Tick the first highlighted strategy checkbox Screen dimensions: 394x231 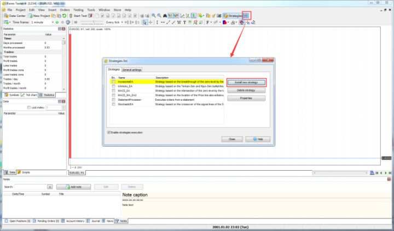coord(114,82)
